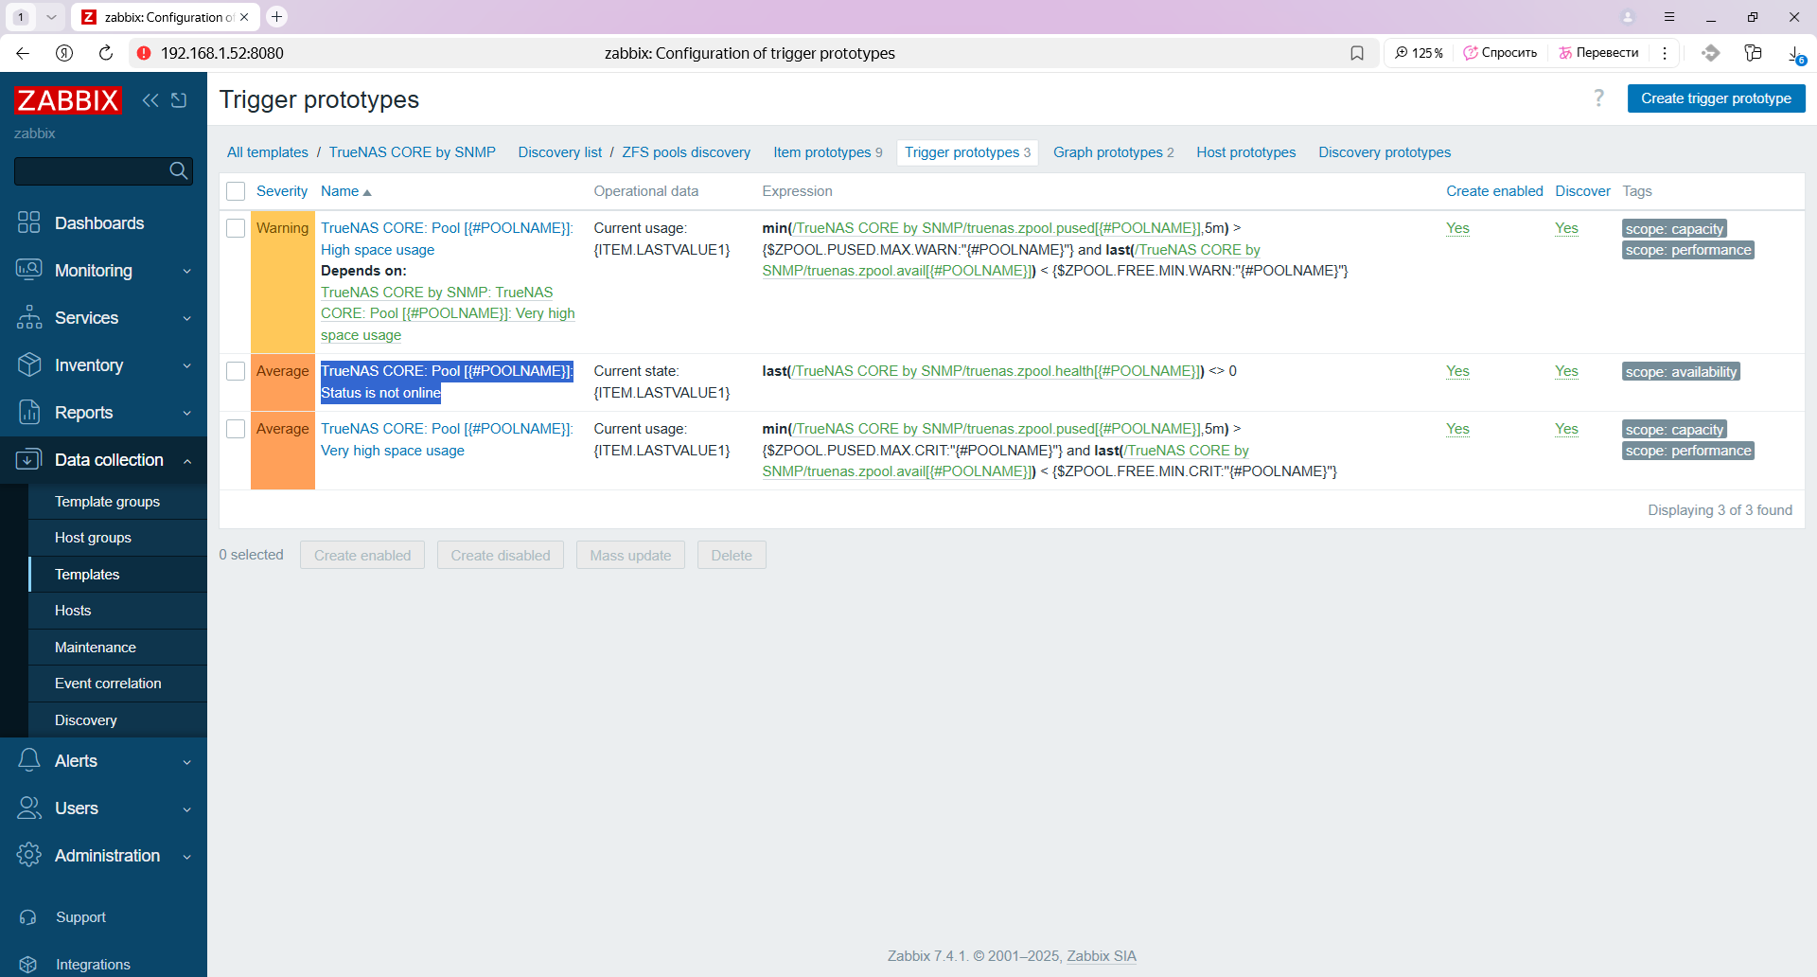
Task: Open browser downloads icon
Action: tap(1795, 54)
